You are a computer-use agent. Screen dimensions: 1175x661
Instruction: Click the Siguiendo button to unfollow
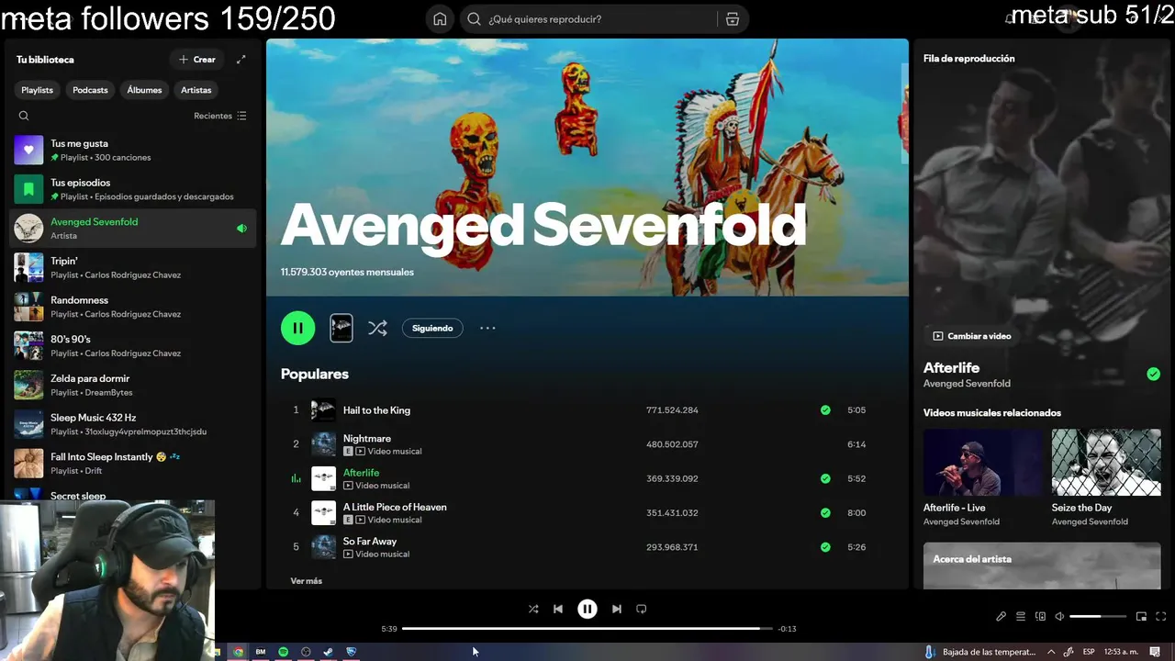[432, 328]
